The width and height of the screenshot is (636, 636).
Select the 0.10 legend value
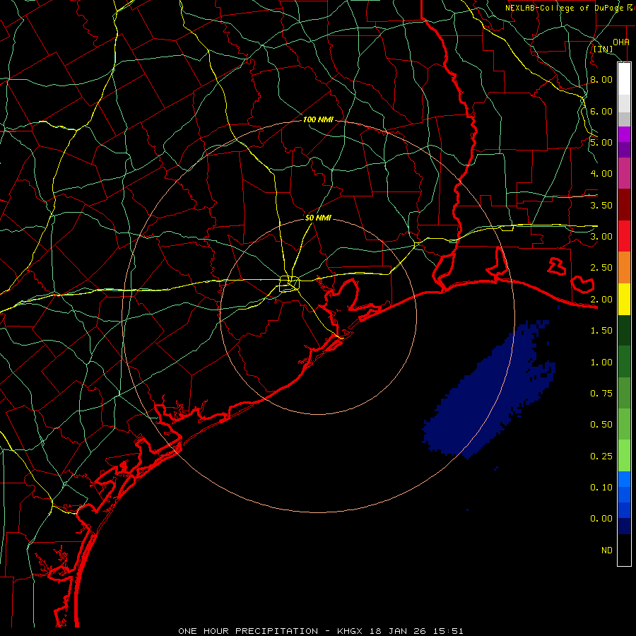(x=601, y=488)
